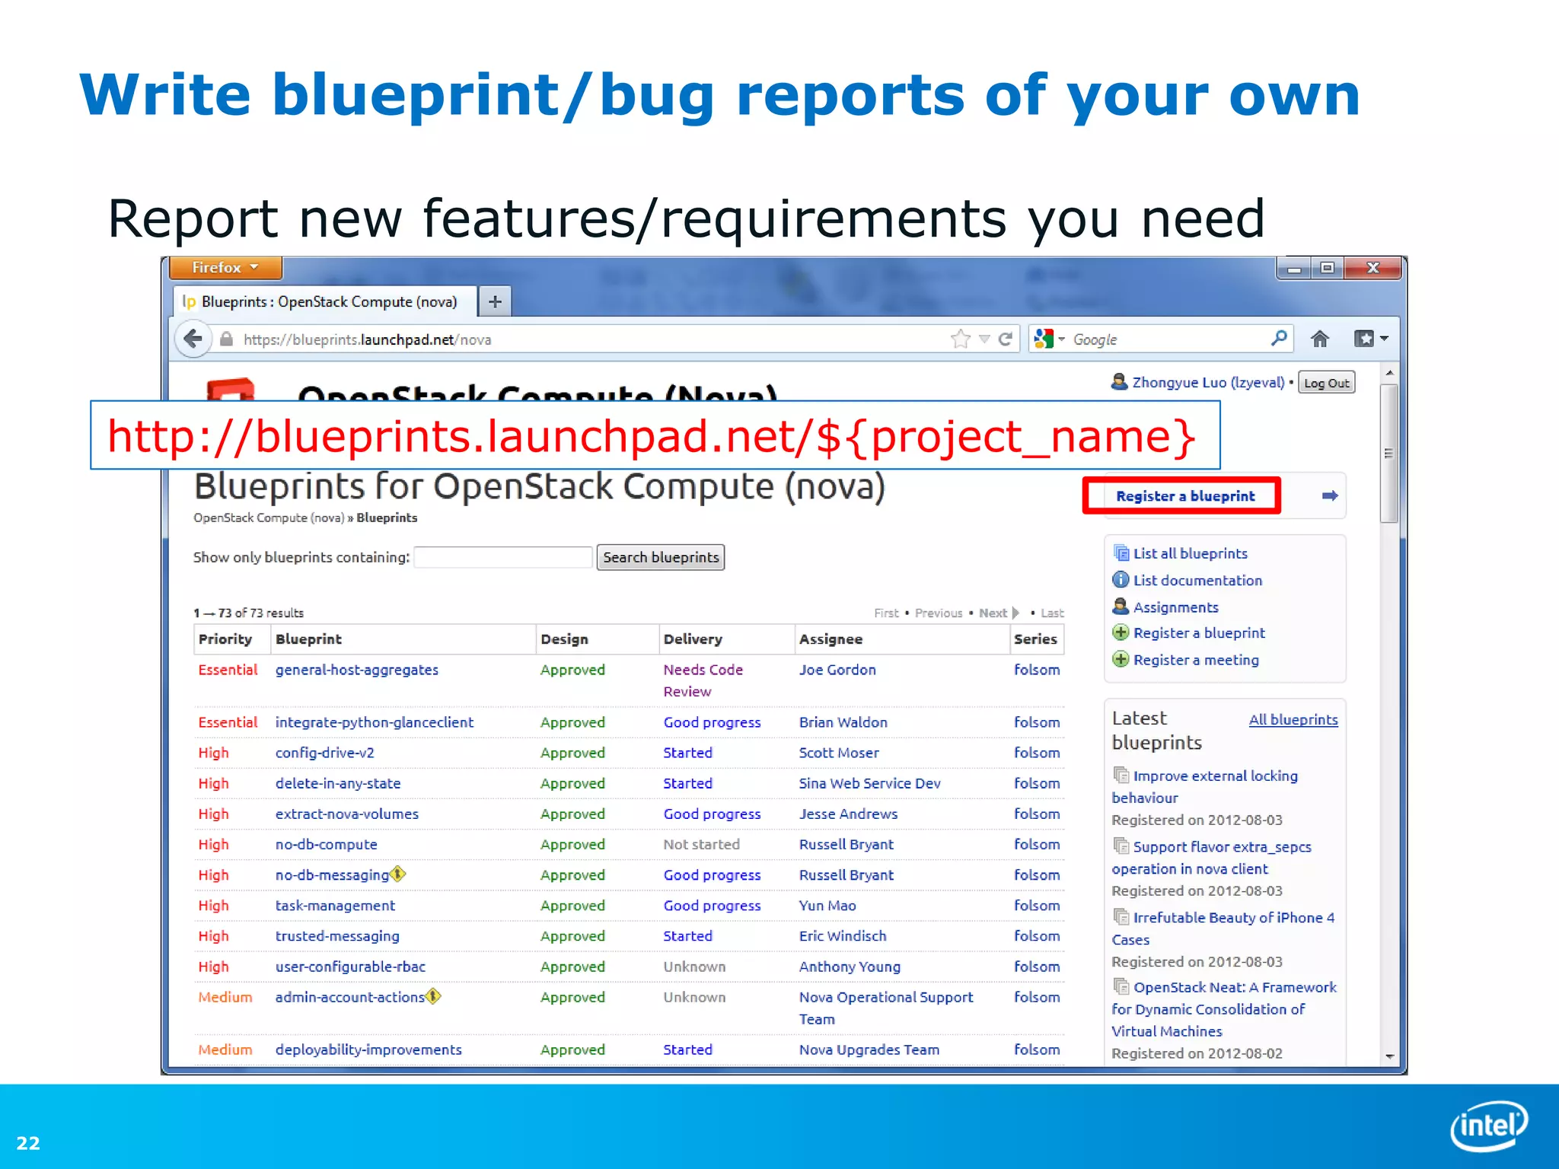The image size is (1559, 1169).
Task: Click the Last pagination link
Action: point(1052,613)
